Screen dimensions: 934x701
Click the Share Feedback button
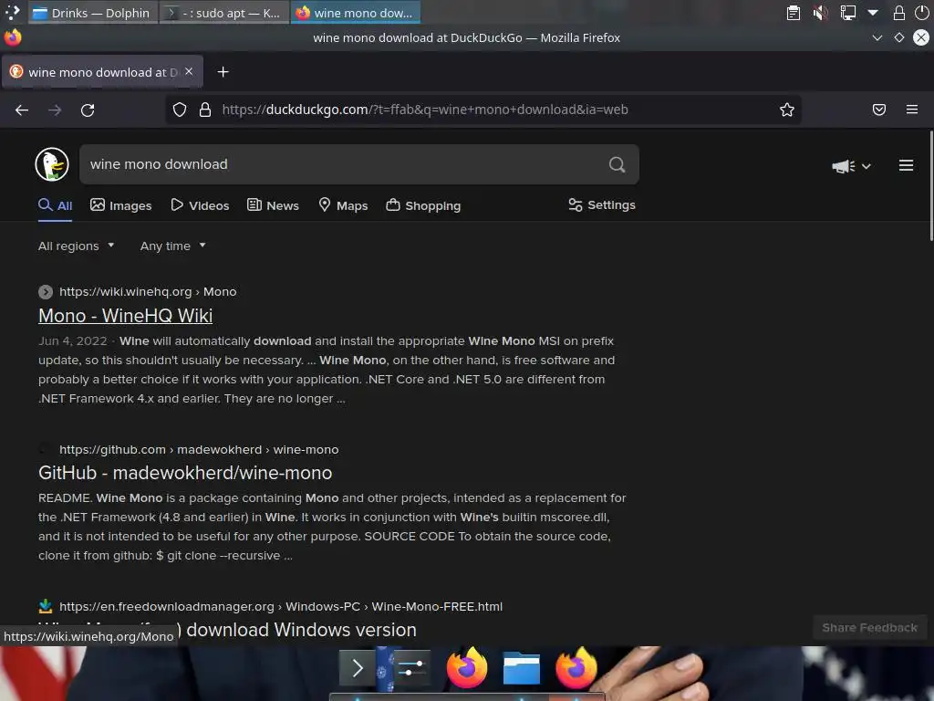(x=869, y=627)
